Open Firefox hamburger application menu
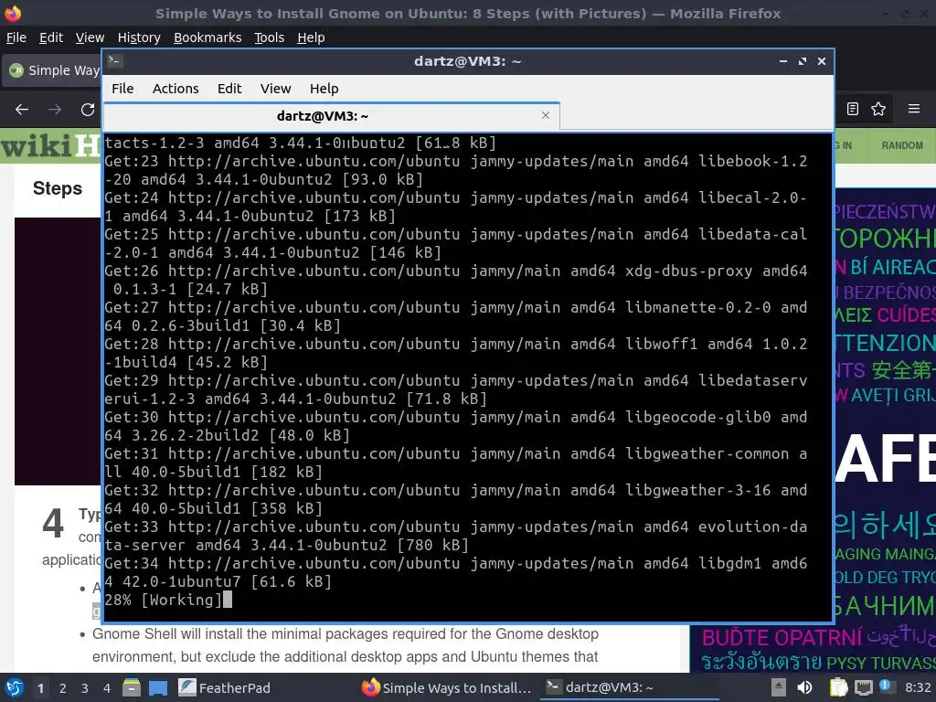Image resolution: width=936 pixels, height=702 pixels. [x=914, y=109]
